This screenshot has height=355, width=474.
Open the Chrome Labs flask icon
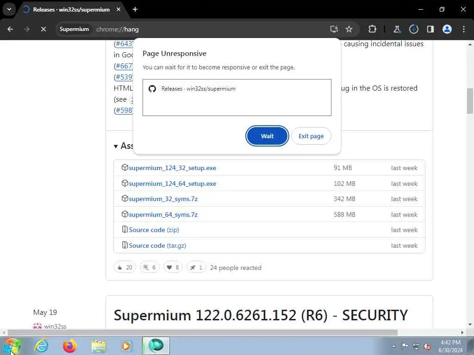click(397, 29)
